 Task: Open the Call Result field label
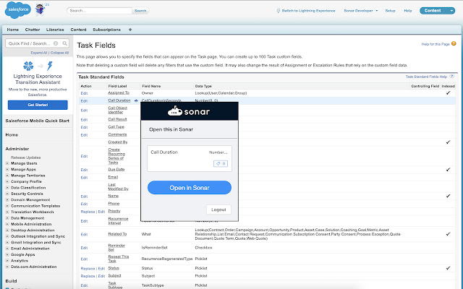[117, 119]
